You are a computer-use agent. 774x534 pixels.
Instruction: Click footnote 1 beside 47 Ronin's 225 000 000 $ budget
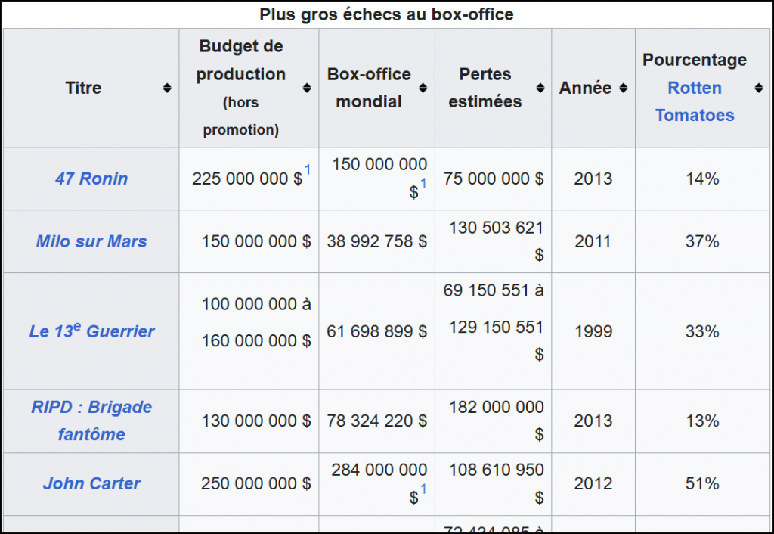coord(308,170)
